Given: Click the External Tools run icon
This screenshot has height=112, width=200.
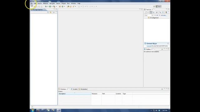Looking at the screenshot, I should 54,7.
